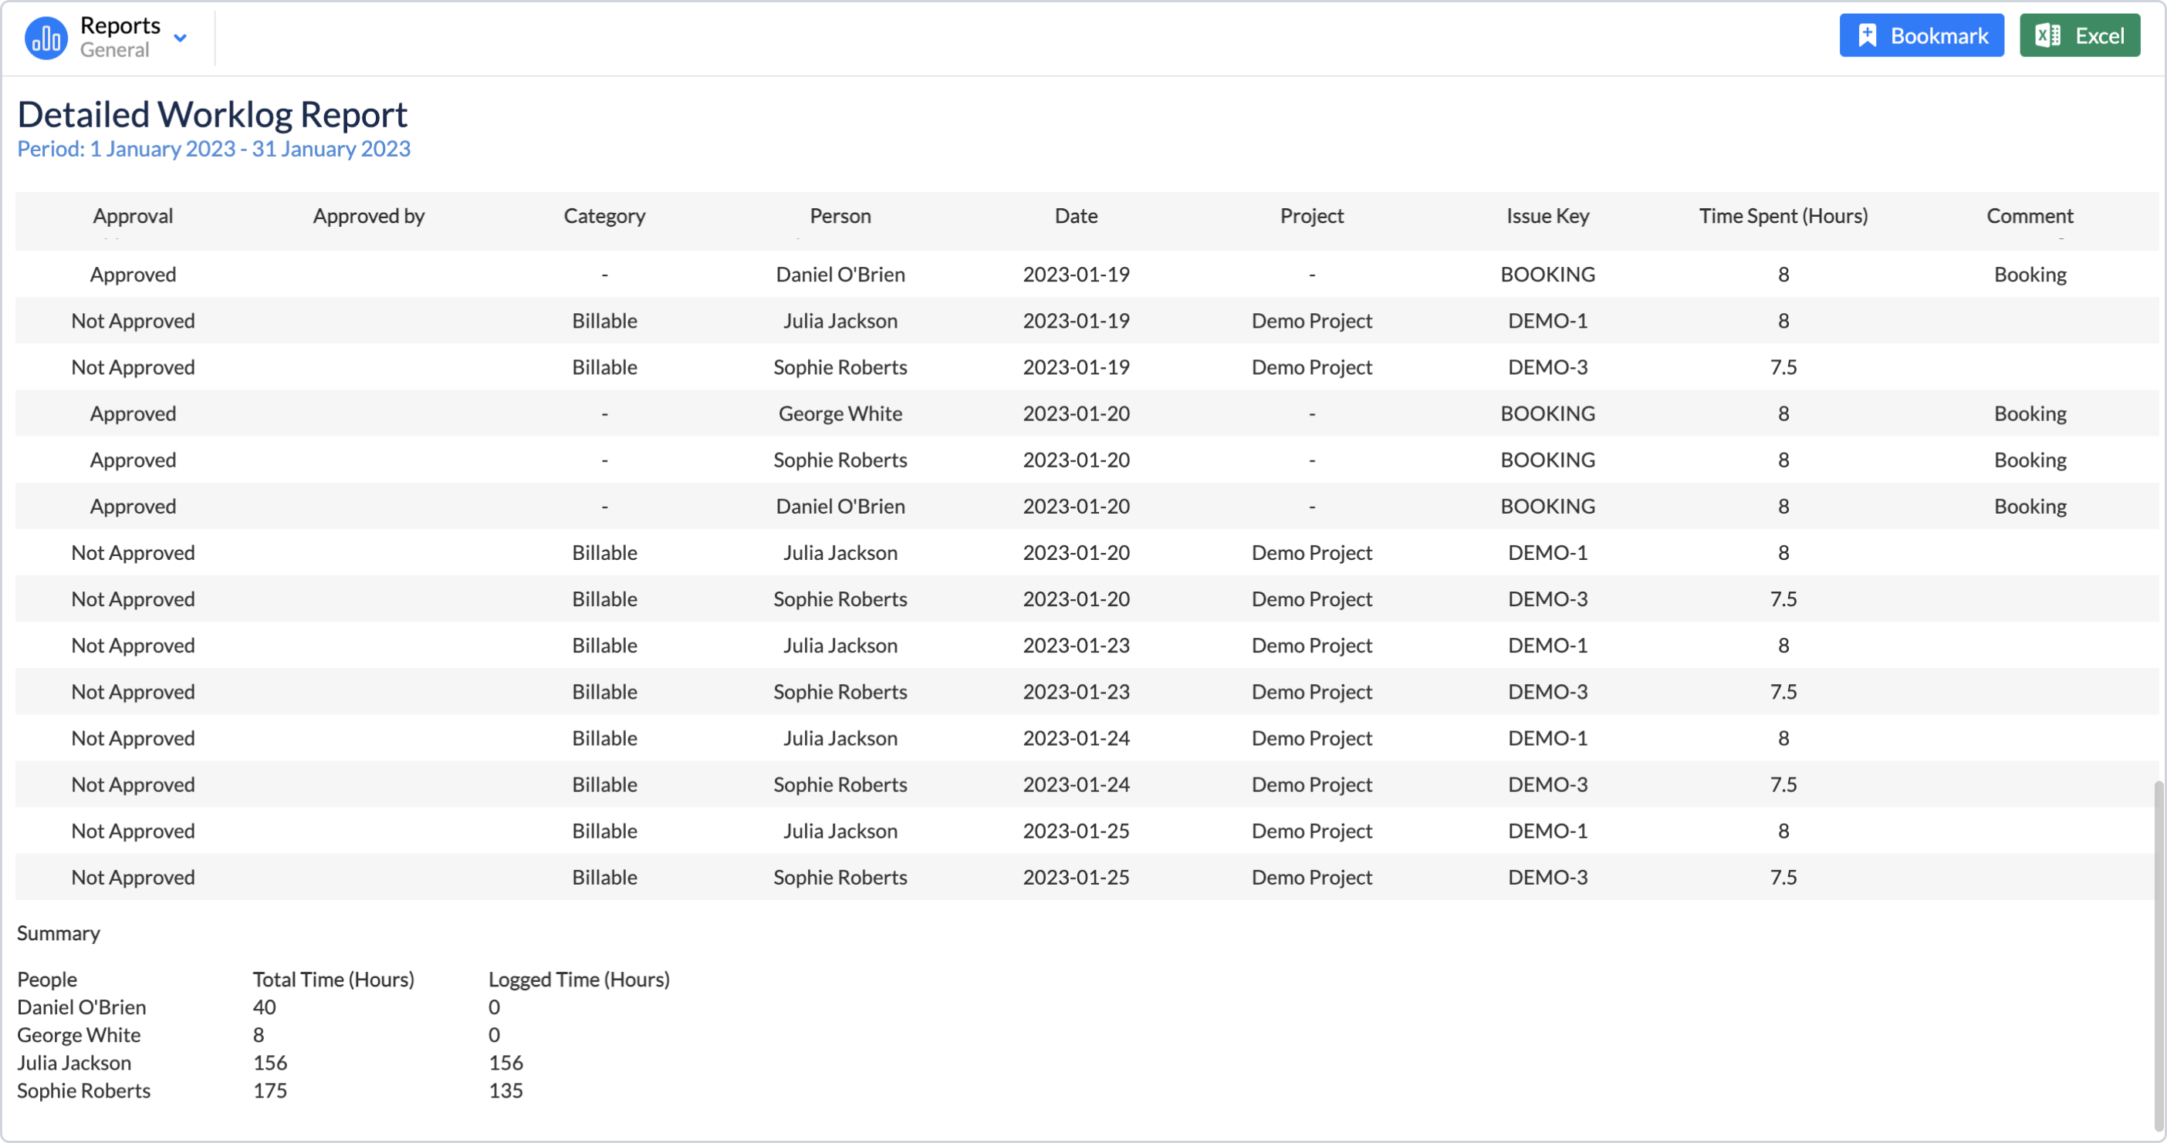Select the Not Approved row for Sophie Roberts 2023-01-25
Viewport: 2167px width, 1143px height.
132,877
